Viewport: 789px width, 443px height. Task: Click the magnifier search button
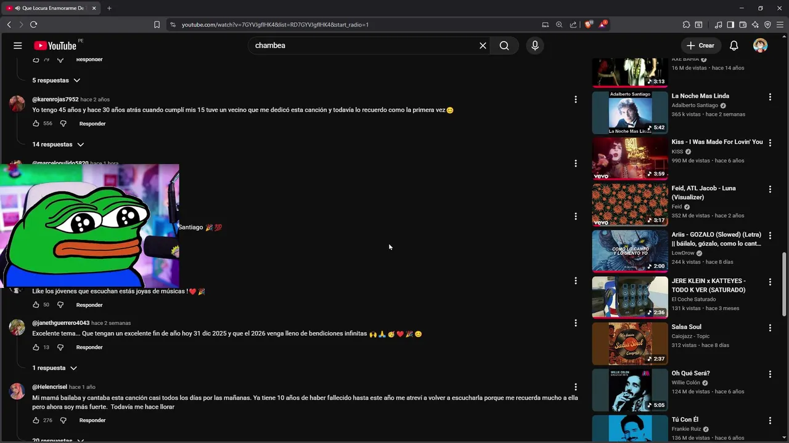pyautogui.click(x=504, y=46)
